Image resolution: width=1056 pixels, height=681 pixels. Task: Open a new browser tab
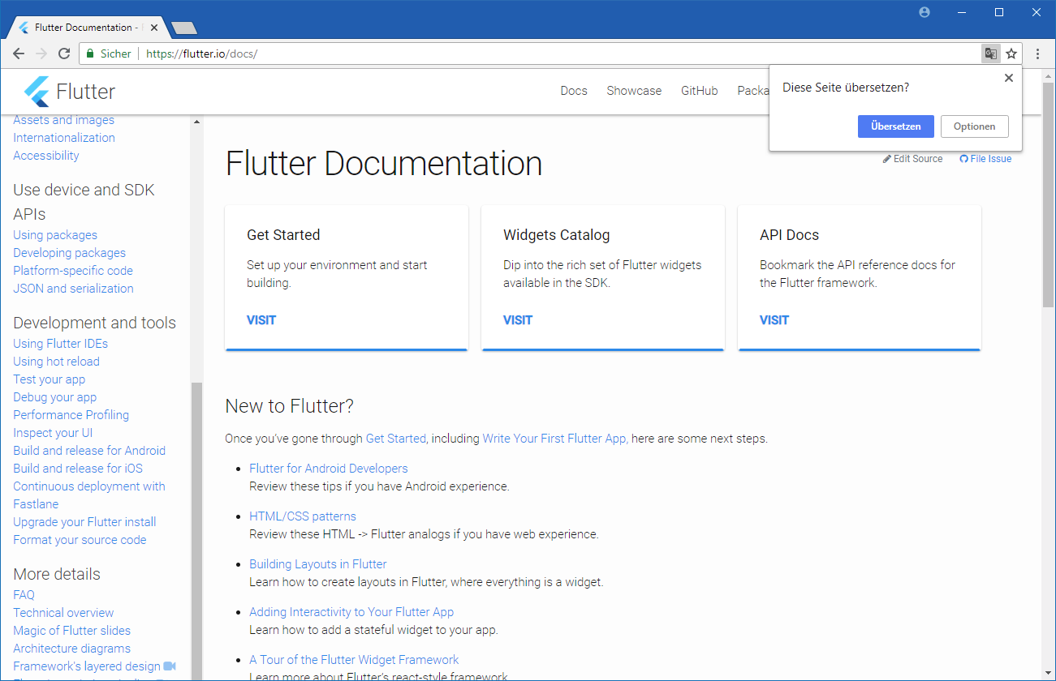[x=184, y=28]
